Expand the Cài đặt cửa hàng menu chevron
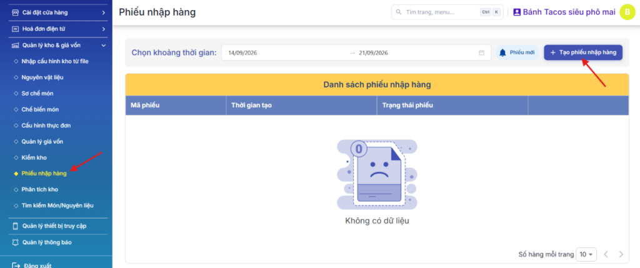This screenshot has width=640, height=268. coord(104,12)
